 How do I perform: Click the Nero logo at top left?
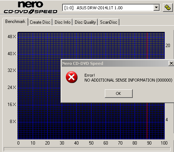30,4
